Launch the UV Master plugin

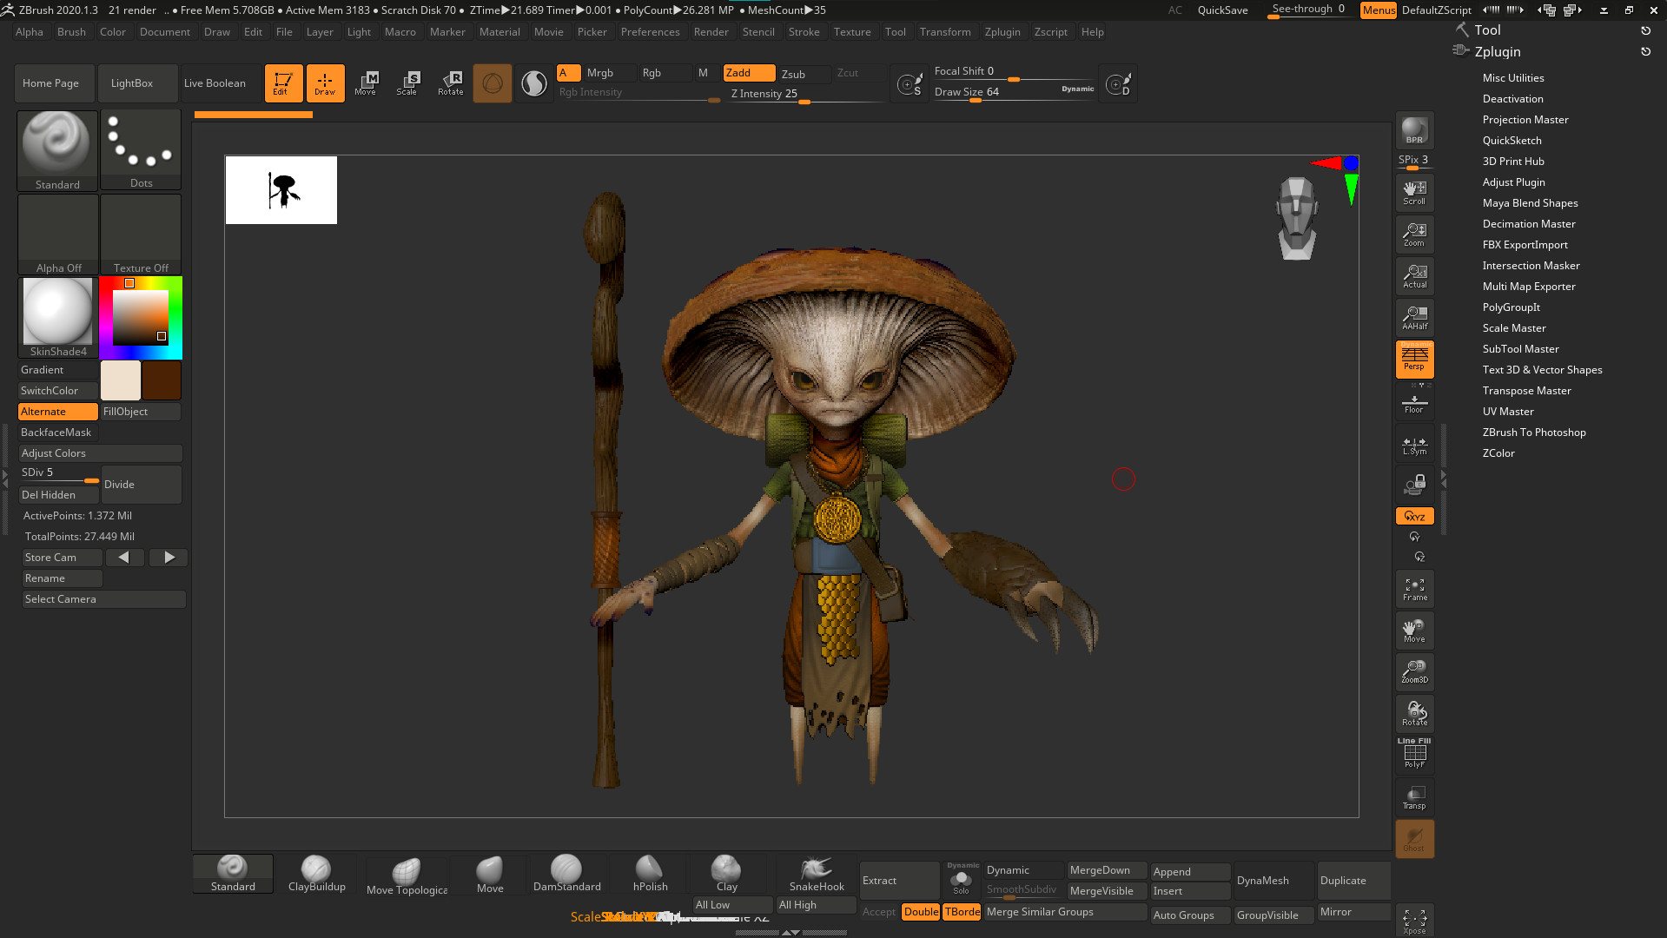click(x=1508, y=411)
